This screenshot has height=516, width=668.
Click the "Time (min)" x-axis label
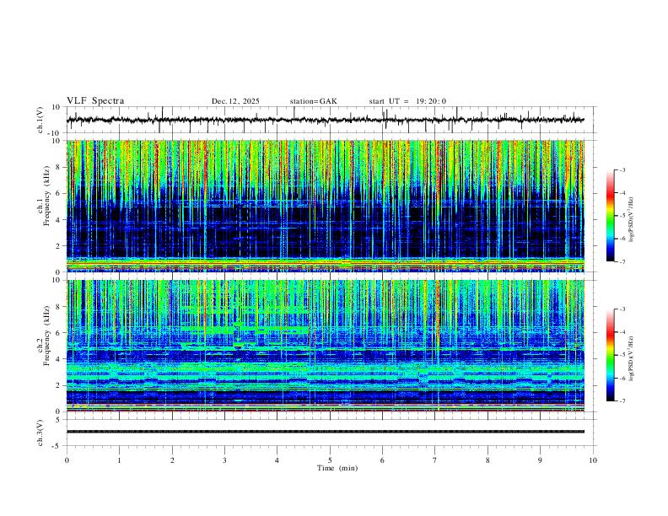pos(337,468)
